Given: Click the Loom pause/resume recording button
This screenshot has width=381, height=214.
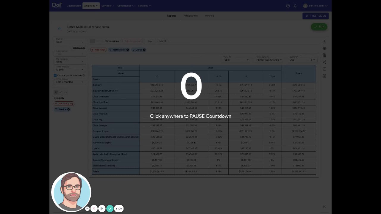Looking at the screenshot, I should click(x=102, y=209).
